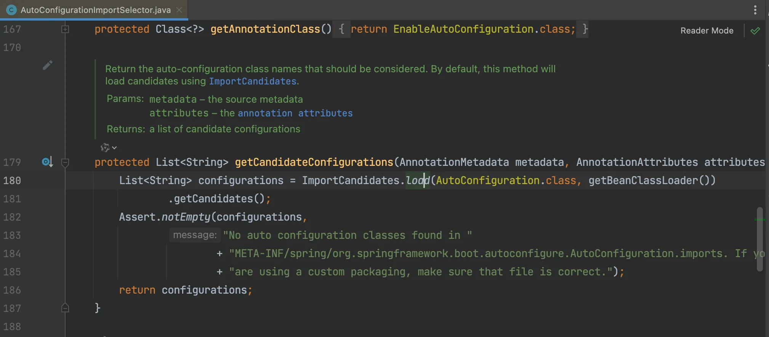Click the overridden method gutter icon on line 179

click(47, 162)
